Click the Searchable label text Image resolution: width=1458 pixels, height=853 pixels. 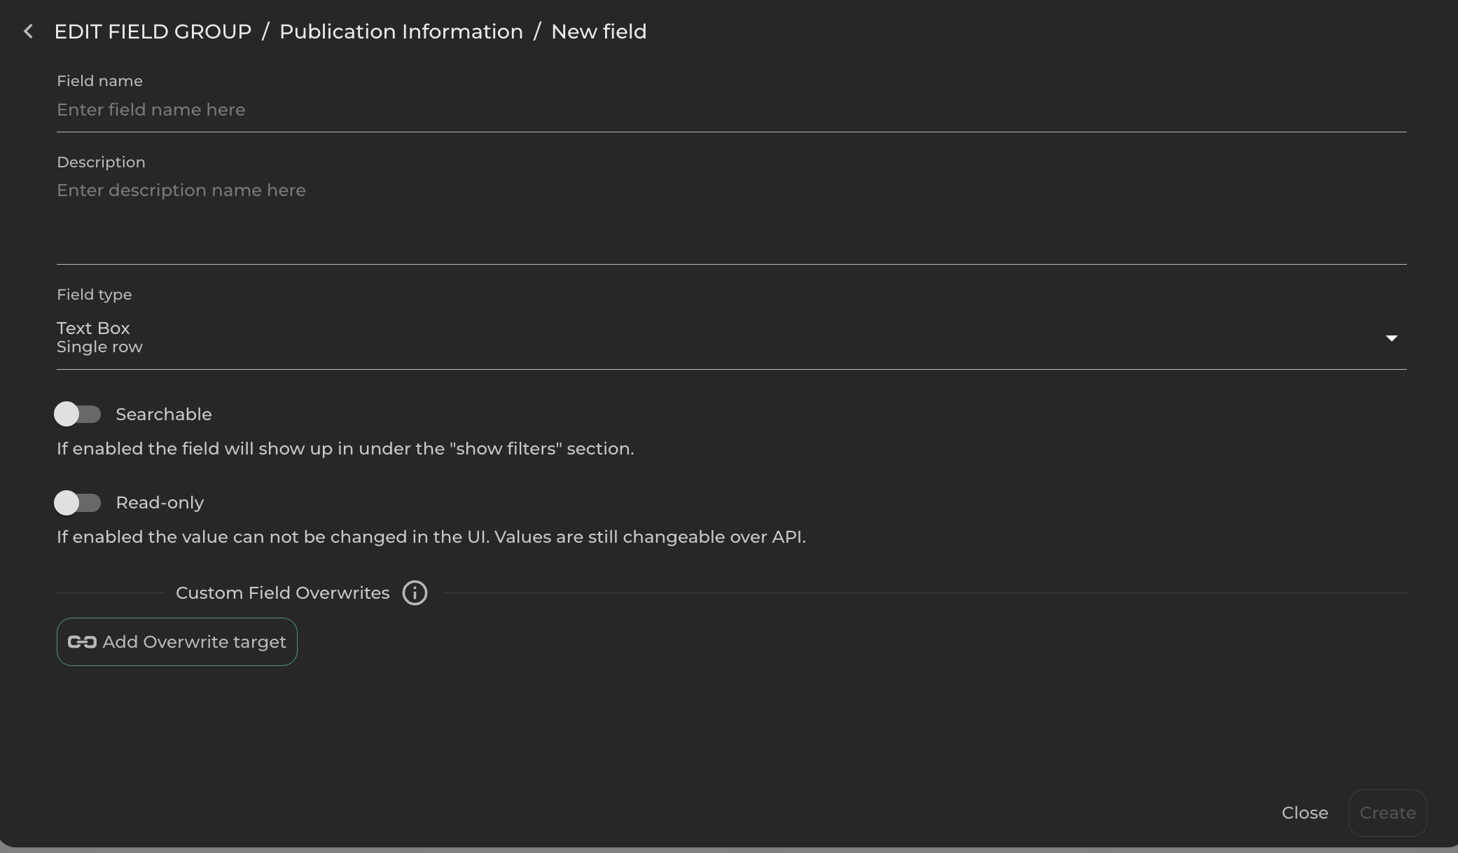(x=163, y=415)
